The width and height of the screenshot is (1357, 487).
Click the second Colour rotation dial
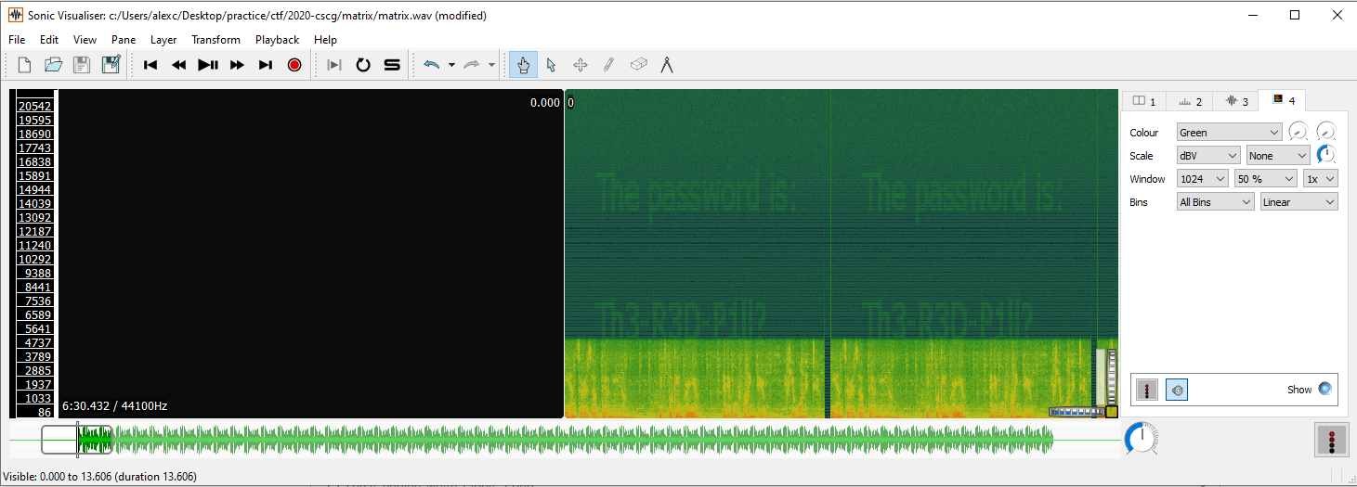1326,133
